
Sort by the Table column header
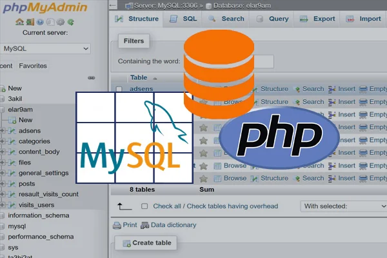coord(139,77)
